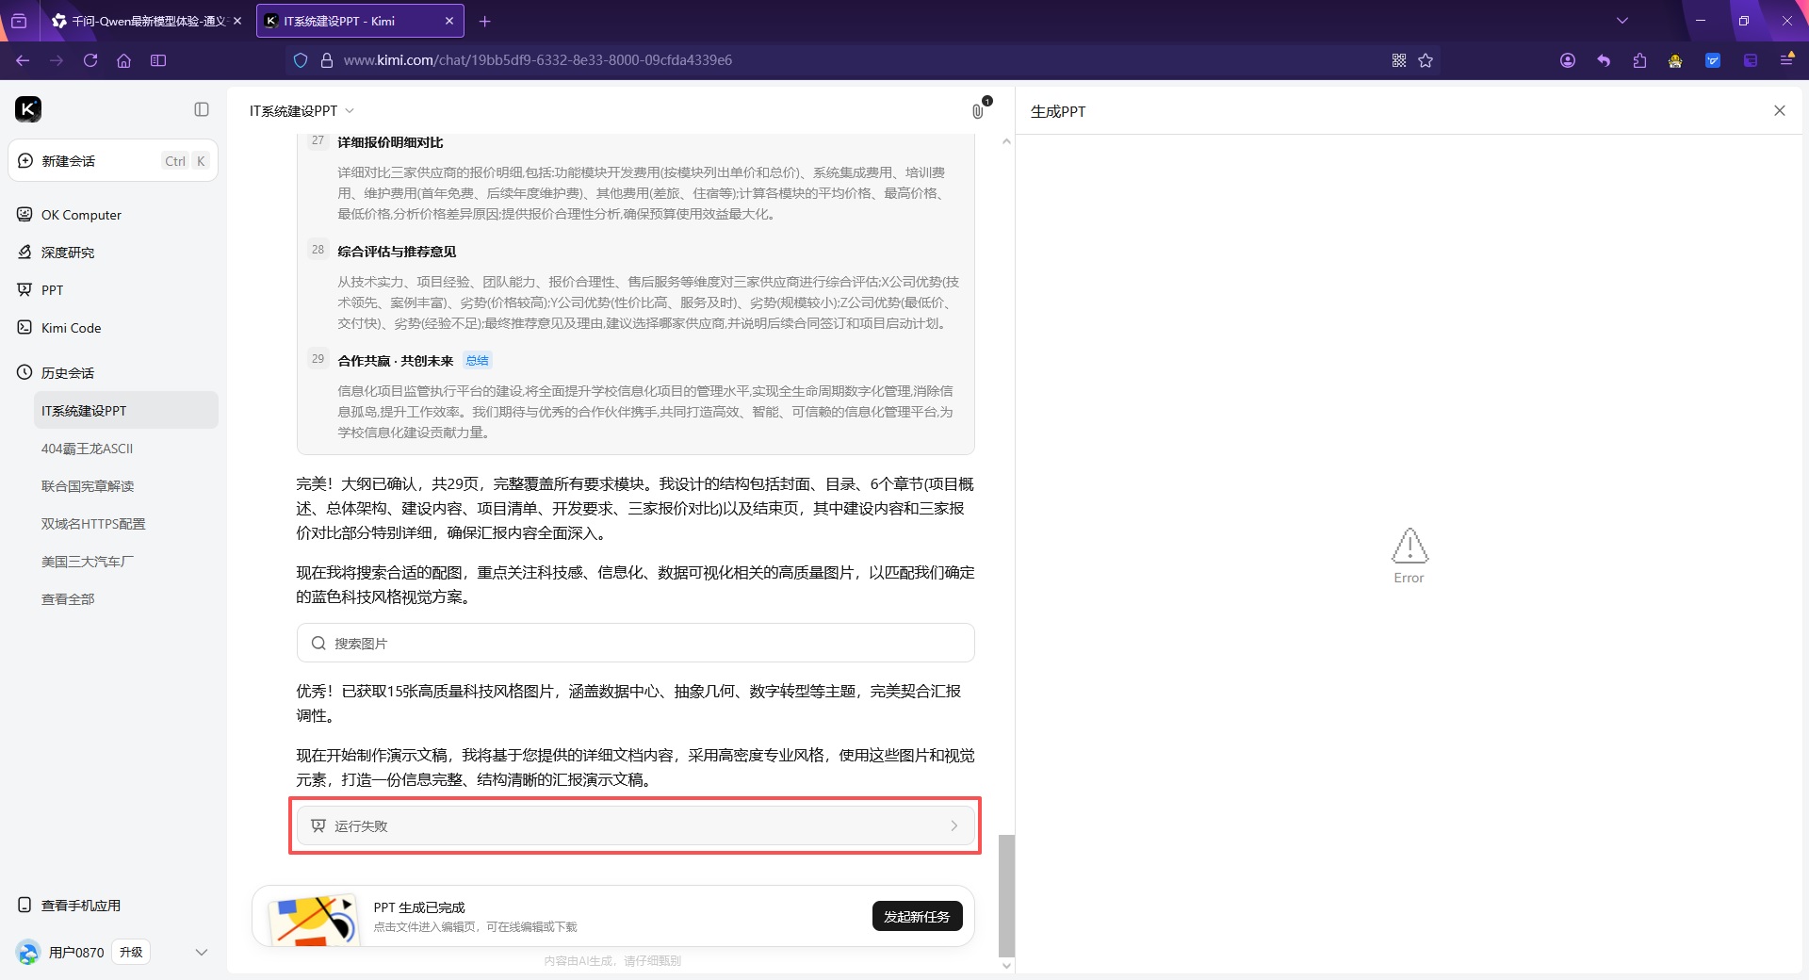Expand the 用户0870 account menu chevron
The height and width of the screenshot is (980, 1809).
pos(202,952)
